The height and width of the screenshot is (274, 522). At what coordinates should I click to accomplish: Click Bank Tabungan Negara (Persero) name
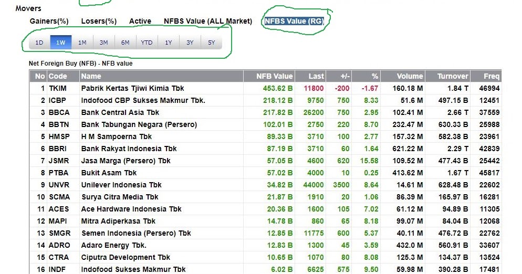click(x=139, y=124)
